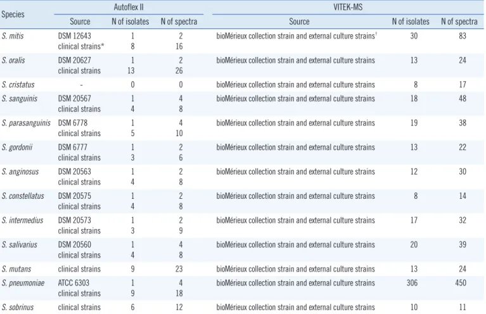The height and width of the screenshot is (314, 486).
Task: Click the '32' spectra value for S. intermedius
Action: point(463,220)
